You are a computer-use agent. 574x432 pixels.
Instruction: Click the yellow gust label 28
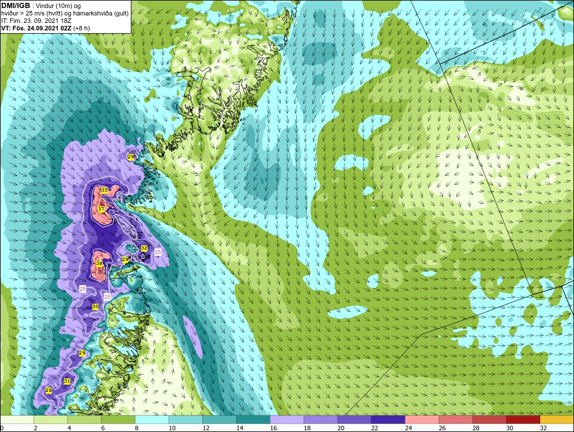(48, 391)
